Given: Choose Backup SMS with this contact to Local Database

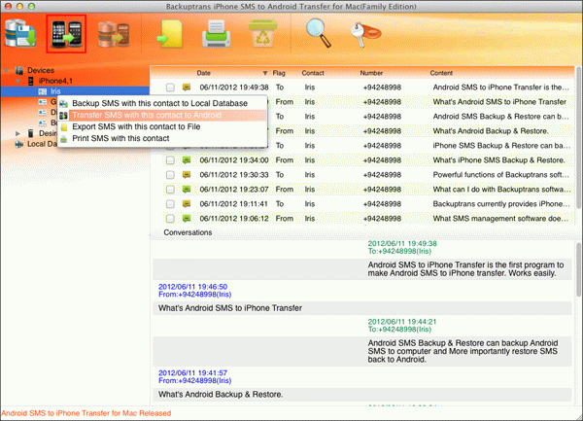Looking at the screenshot, I should coord(160,103).
